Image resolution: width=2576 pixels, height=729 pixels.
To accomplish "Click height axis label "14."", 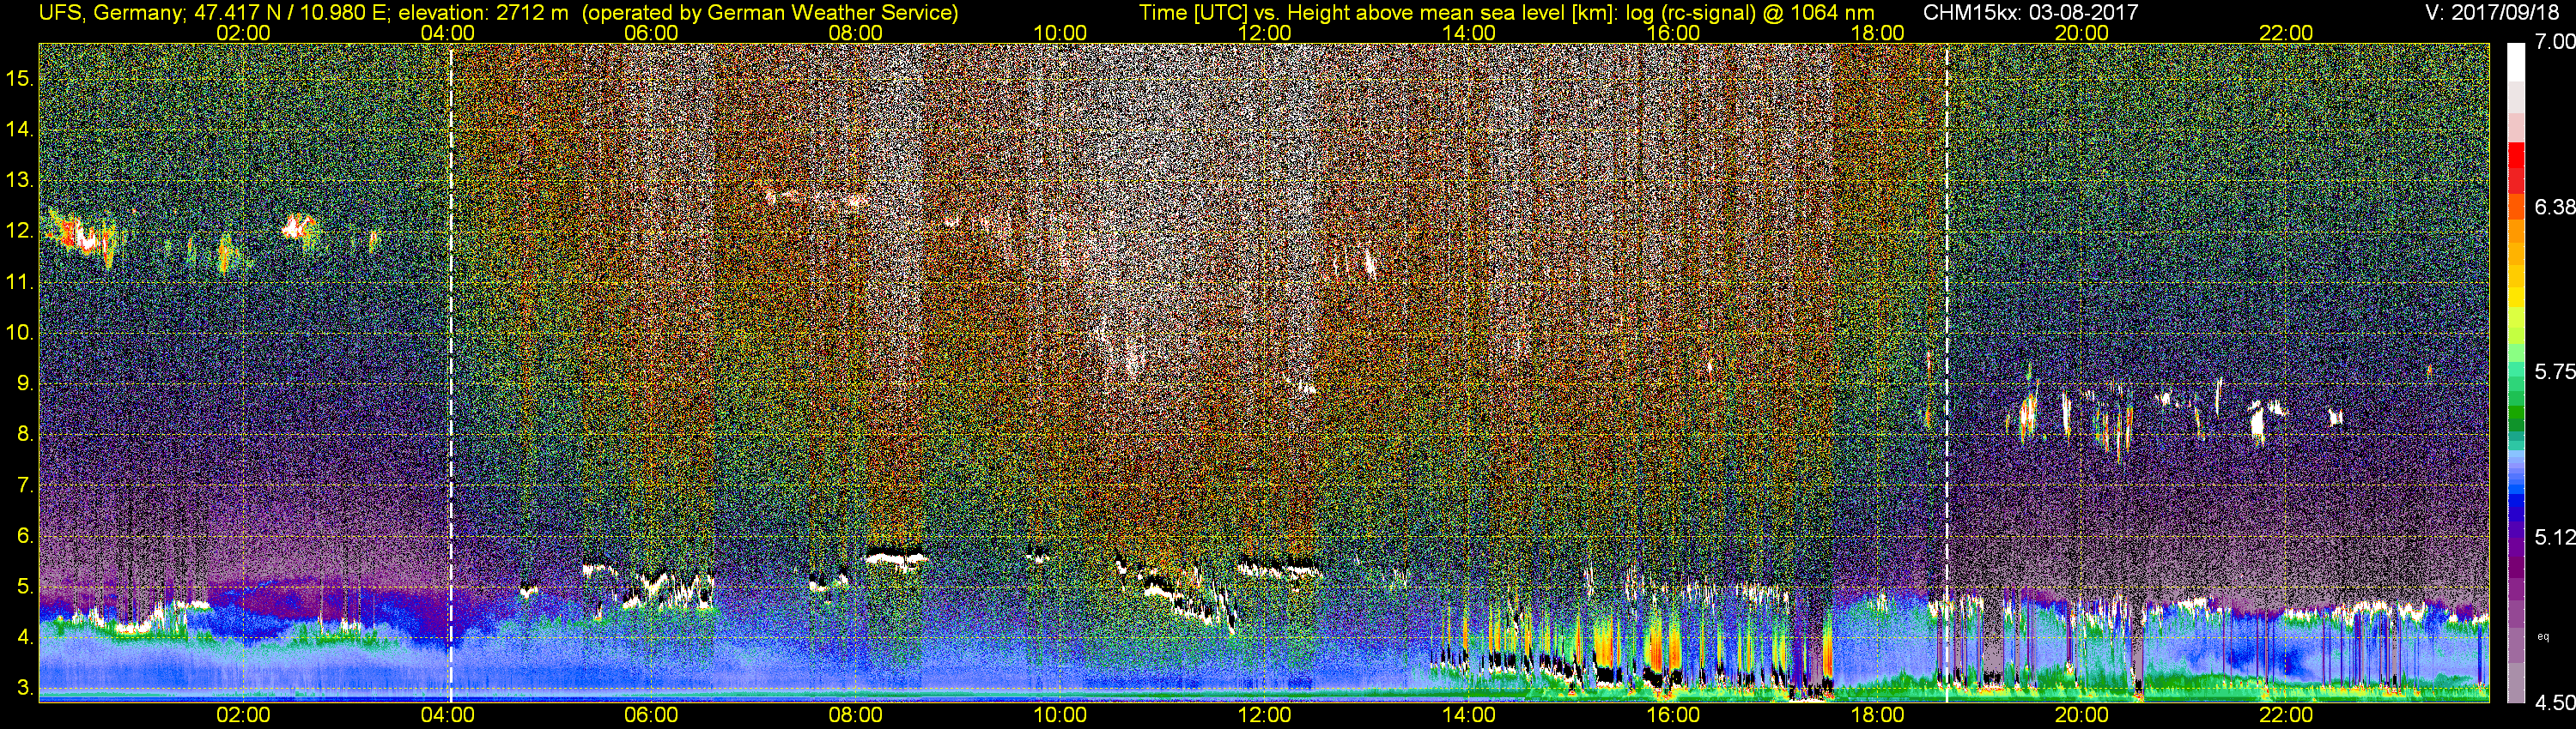I will (20, 129).
